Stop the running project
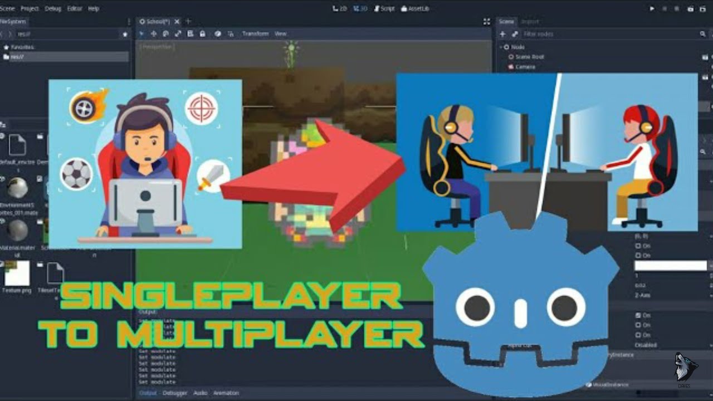Image resolution: width=713 pixels, height=401 pixels. coord(677,9)
